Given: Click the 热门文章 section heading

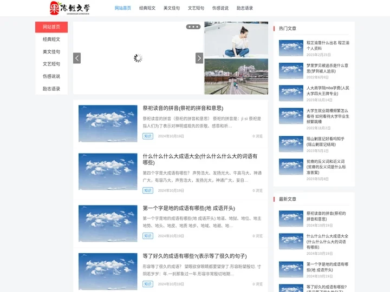Looking at the screenshot, I should (288, 28).
